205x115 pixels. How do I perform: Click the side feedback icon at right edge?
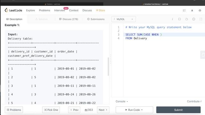pyautogui.click(x=203, y=55)
